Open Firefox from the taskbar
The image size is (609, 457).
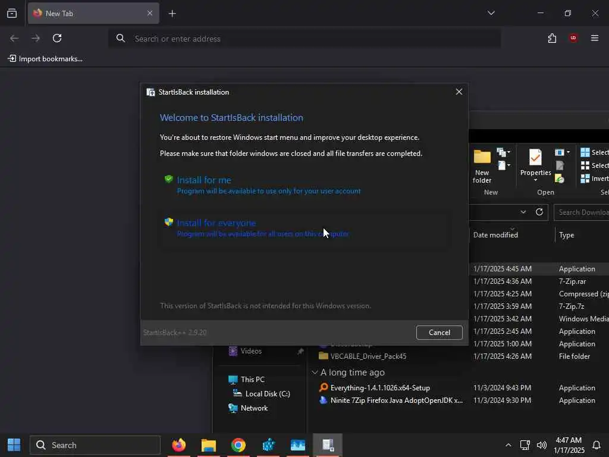[178, 445]
